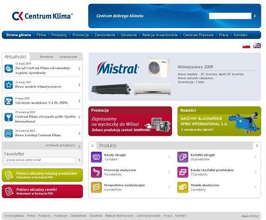Open the chevron beside Przewody elastyczne
Viewport: 266px width, 220px height.
click(x=169, y=172)
